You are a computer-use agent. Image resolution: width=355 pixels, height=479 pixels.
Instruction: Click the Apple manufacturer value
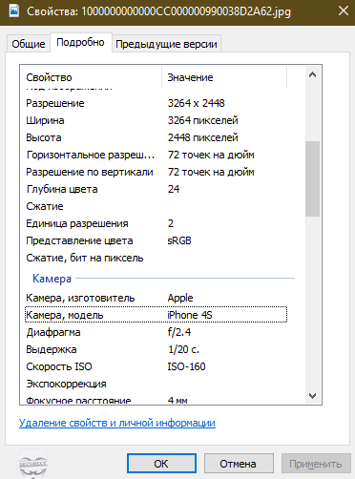click(180, 298)
